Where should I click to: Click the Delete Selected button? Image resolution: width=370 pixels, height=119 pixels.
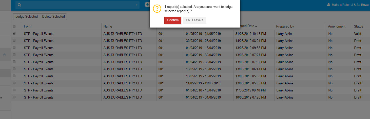click(53, 17)
